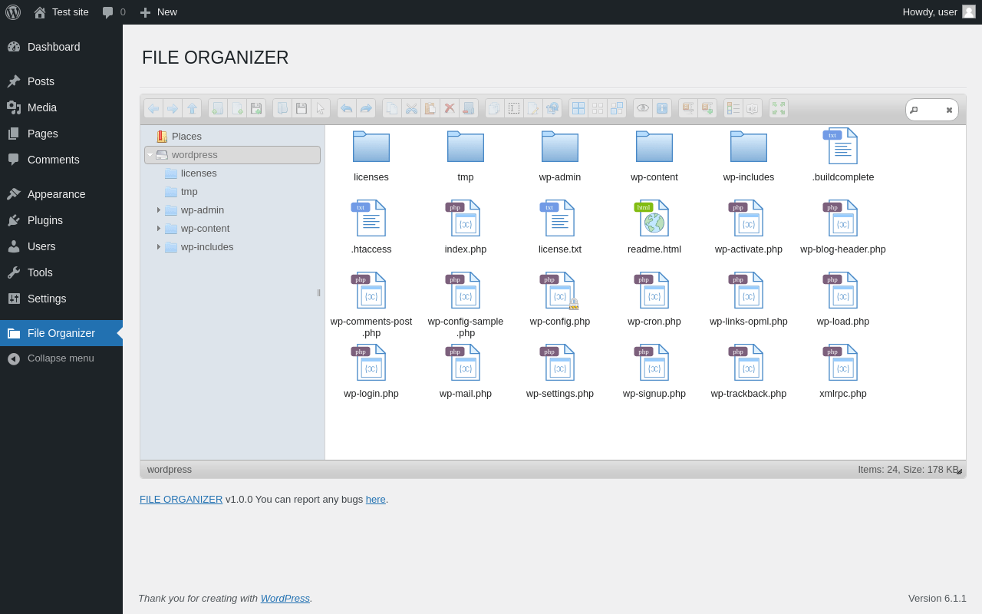Expand the wp-admin folder tree arrow

point(159,210)
